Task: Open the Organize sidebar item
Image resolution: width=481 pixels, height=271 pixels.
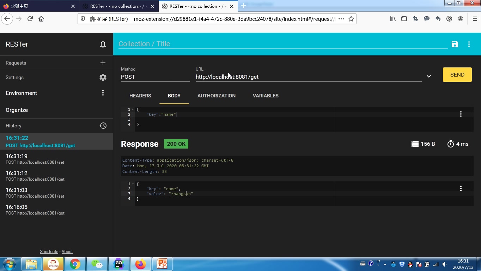Action: (17, 110)
